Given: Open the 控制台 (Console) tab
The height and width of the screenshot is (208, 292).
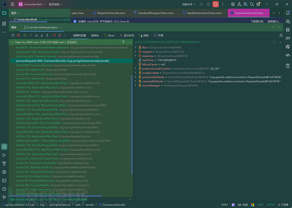Looking at the screenshot, I should (95, 36).
